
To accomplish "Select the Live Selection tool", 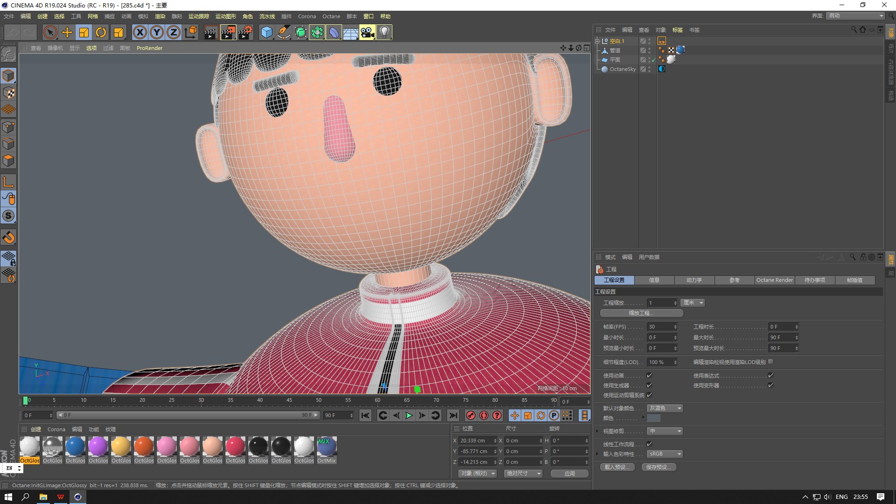I will click(x=50, y=32).
